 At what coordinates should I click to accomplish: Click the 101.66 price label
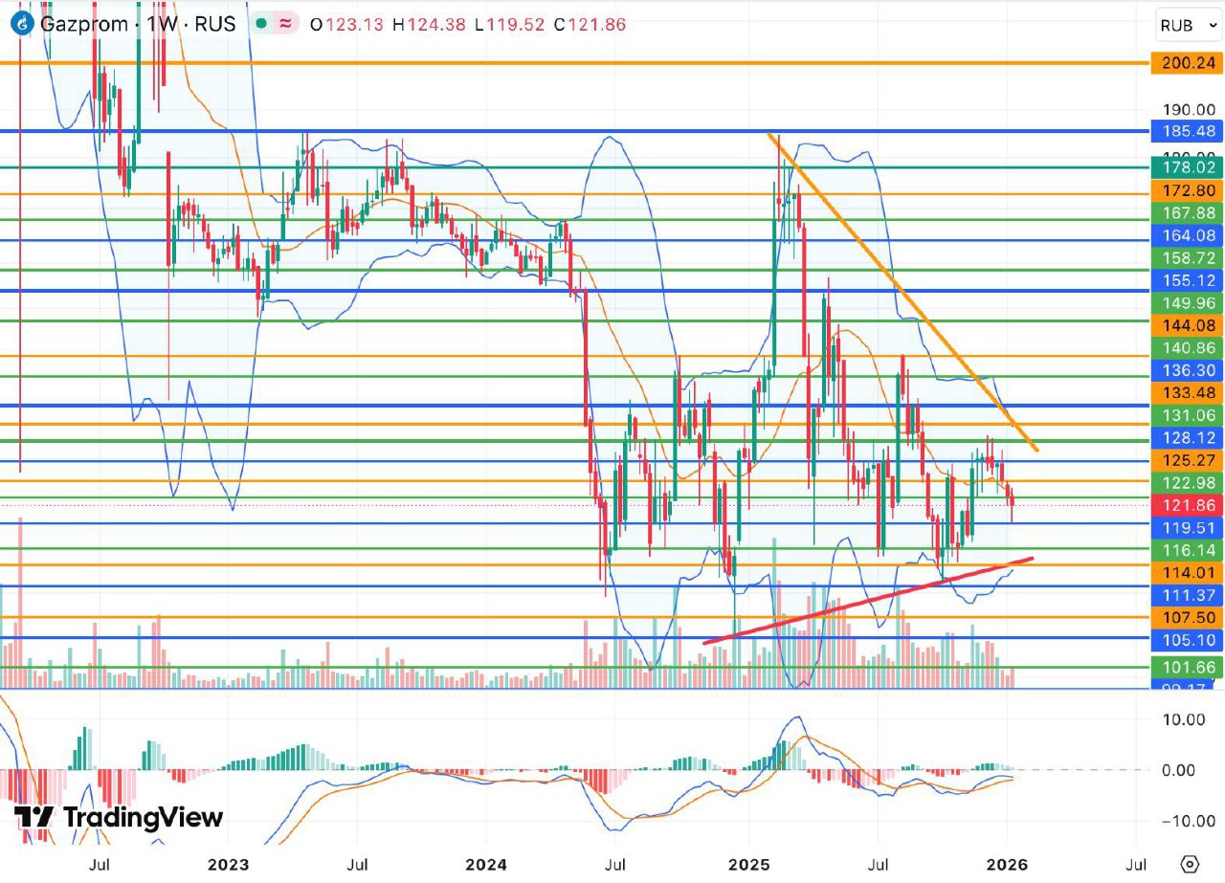1185,668
